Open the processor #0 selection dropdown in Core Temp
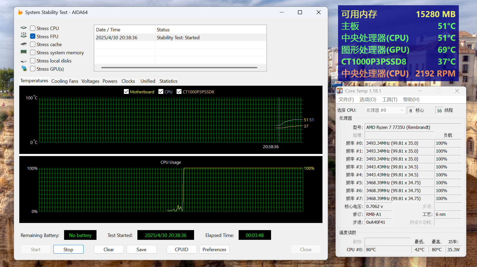The width and height of the screenshot is (477, 267). [385, 110]
